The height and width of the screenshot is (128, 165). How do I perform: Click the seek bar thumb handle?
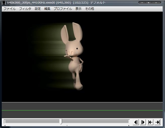pos(61,122)
